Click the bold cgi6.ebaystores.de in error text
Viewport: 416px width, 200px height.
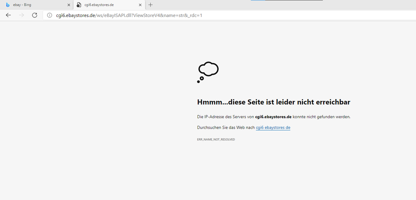point(273,117)
